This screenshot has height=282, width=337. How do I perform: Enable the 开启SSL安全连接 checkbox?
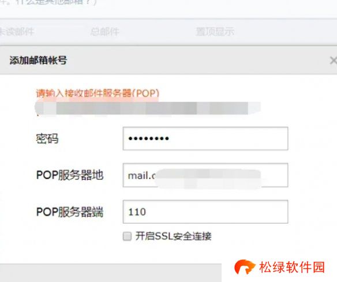point(127,236)
